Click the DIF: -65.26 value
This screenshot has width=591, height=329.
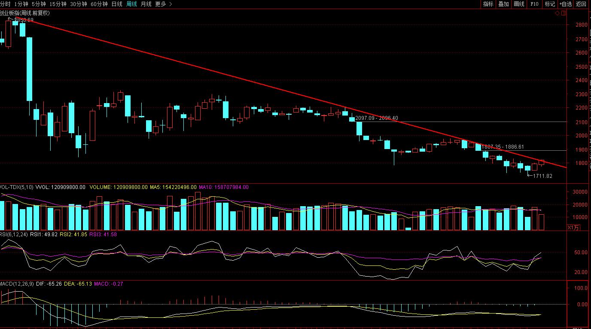click(49, 284)
